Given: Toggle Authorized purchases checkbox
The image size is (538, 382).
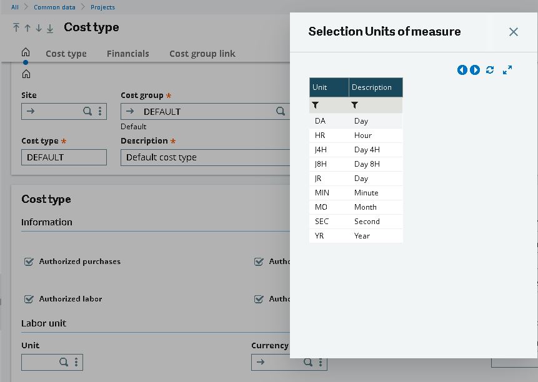Looking at the screenshot, I should point(29,262).
